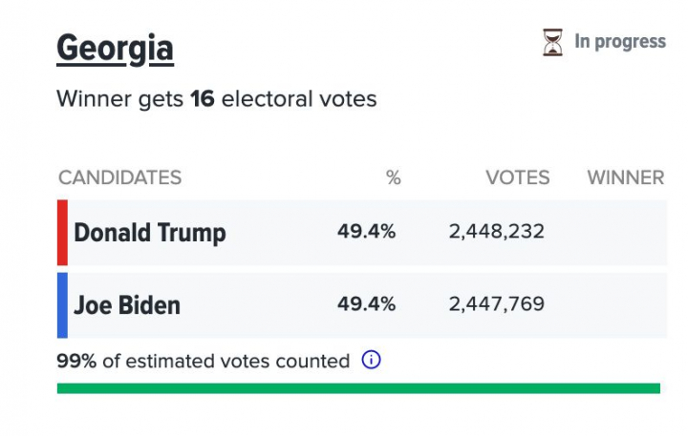Image resolution: width=688 pixels, height=436 pixels.
Task: Click Trump's vote count 2,448,232
Action: [x=497, y=232]
